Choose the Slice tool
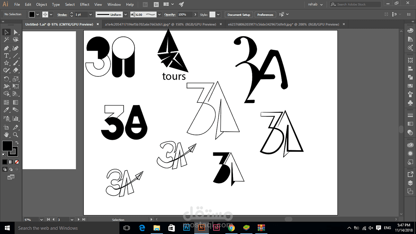 (x=16, y=127)
